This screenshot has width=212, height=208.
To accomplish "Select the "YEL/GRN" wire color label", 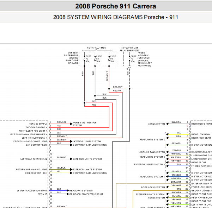I will click(x=176, y=203).
